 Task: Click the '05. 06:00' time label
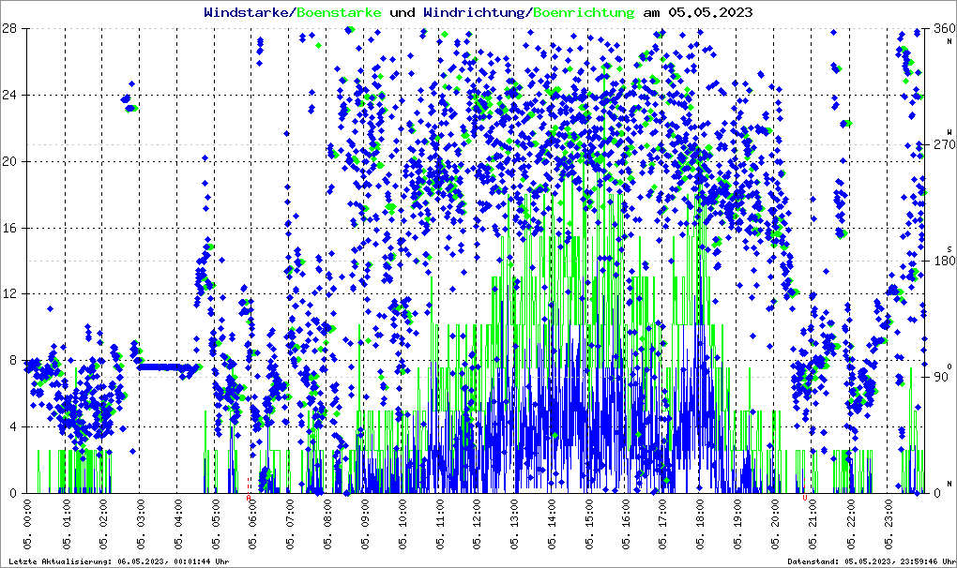[x=252, y=525]
